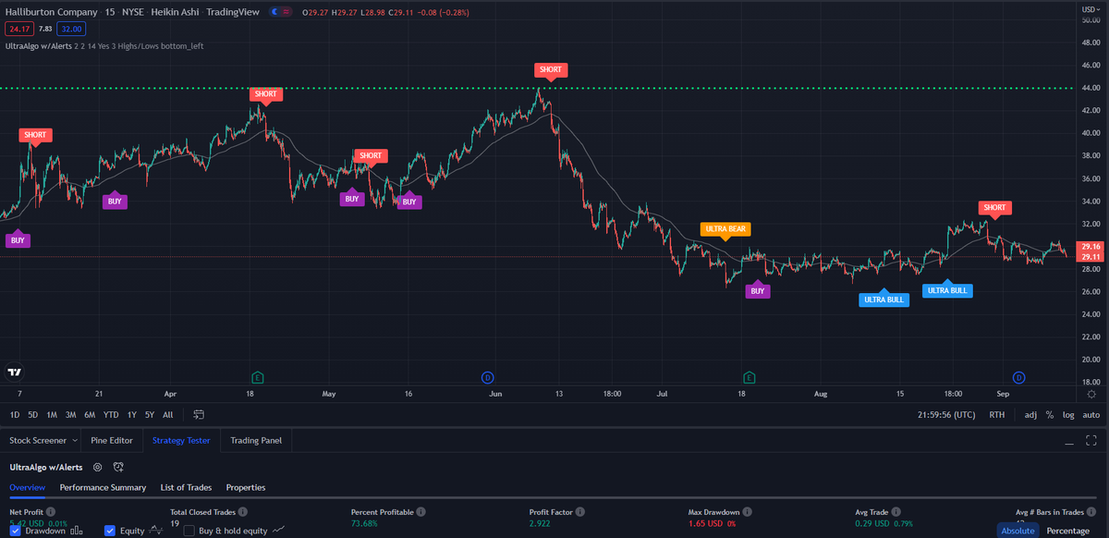Viewport: 1109px width, 538px height.
Task: Show info for Percent Profitable
Action: (420, 511)
